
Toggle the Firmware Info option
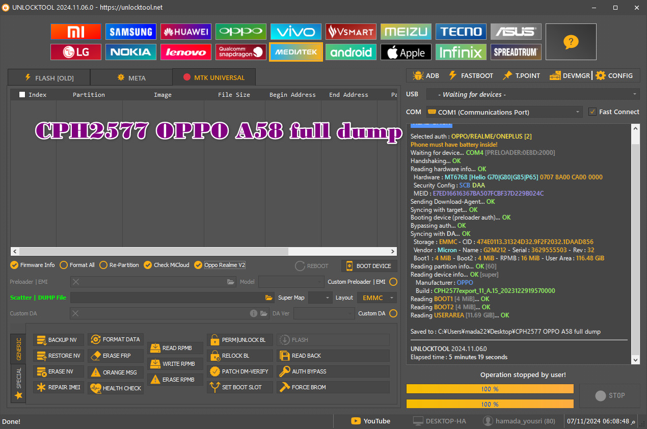click(x=33, y=265)
